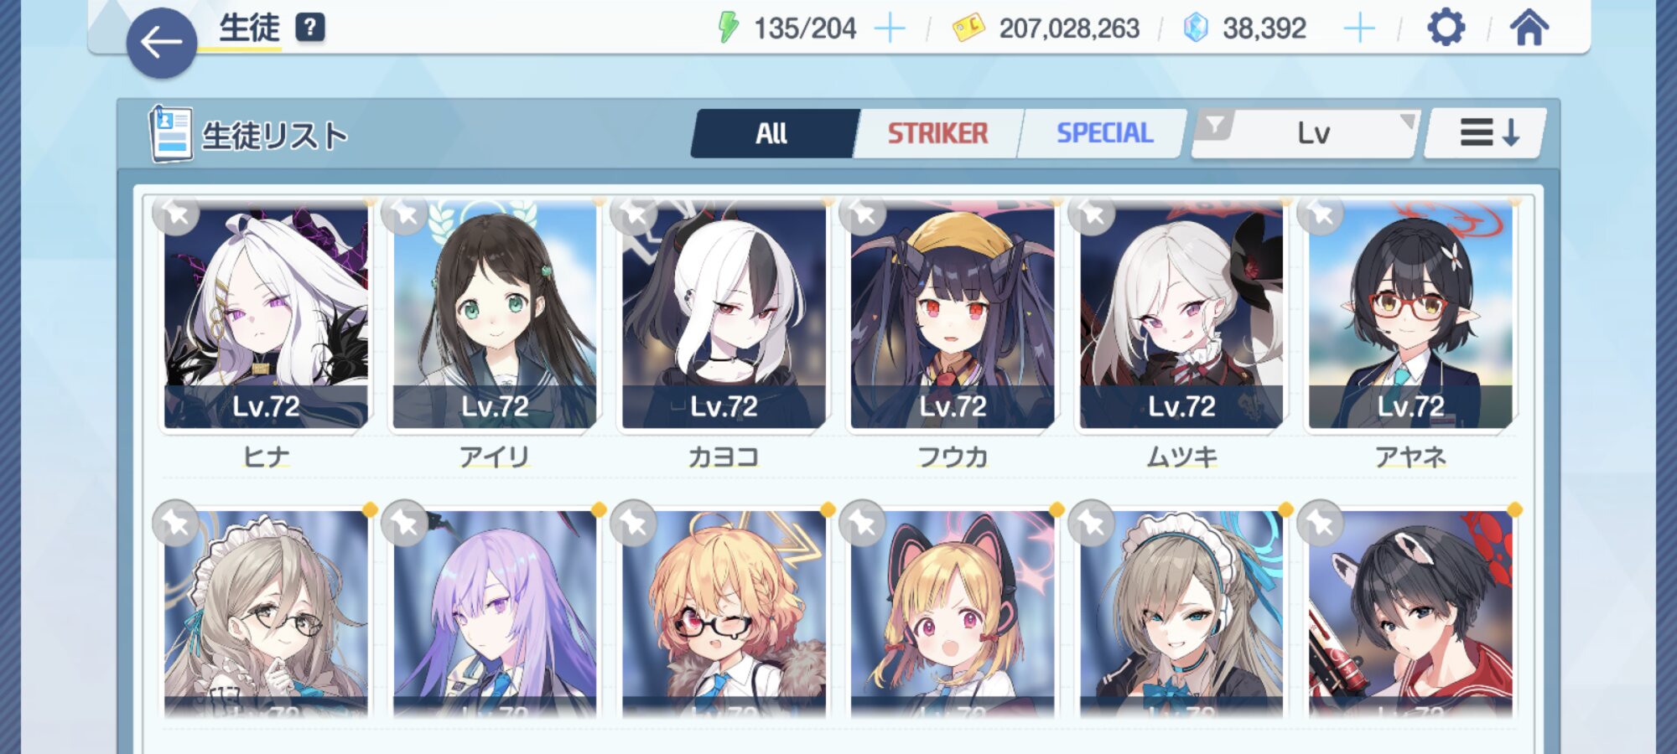Toggle favorite star on フウカ's card
1677x754 pixels.
click(863, 214)
